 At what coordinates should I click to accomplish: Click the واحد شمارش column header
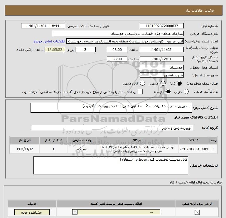click(82, 140)
